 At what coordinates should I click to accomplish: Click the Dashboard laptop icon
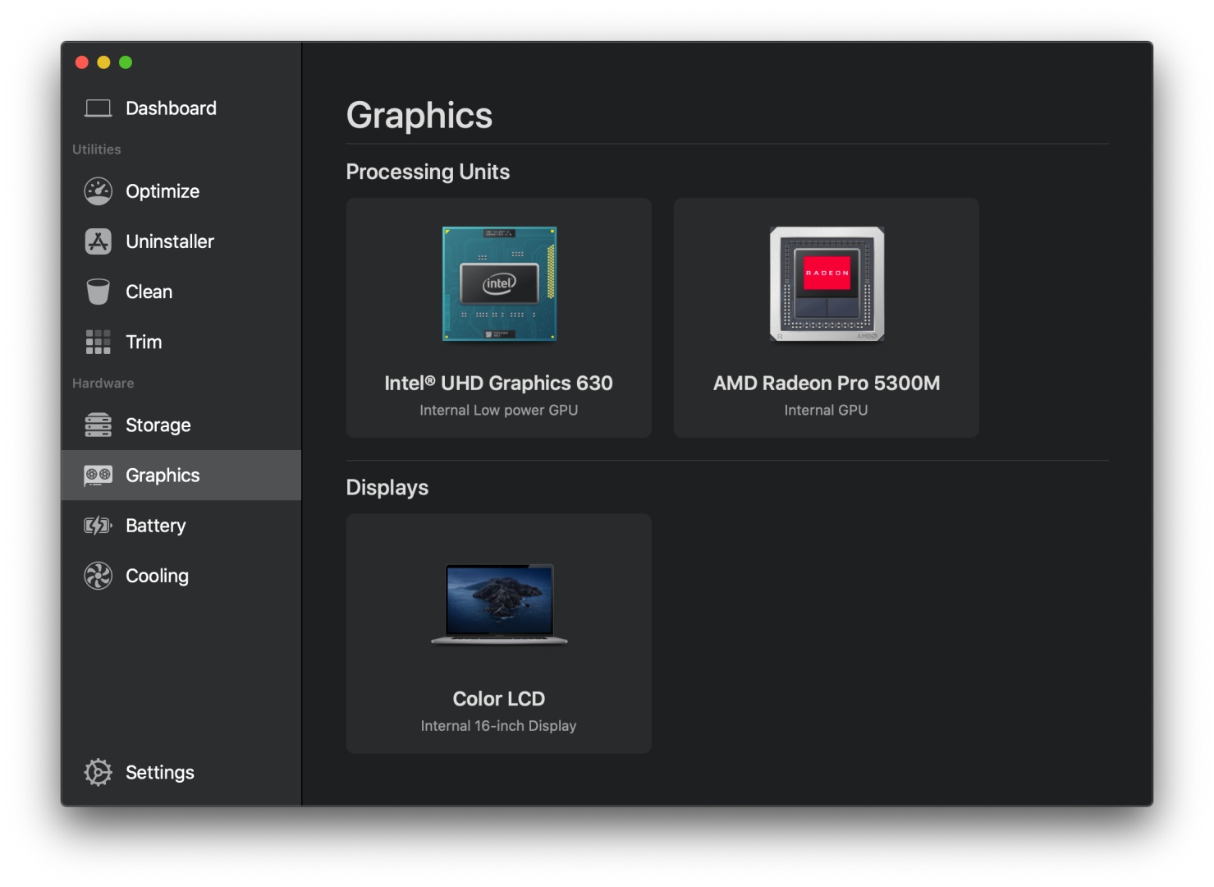98,108
